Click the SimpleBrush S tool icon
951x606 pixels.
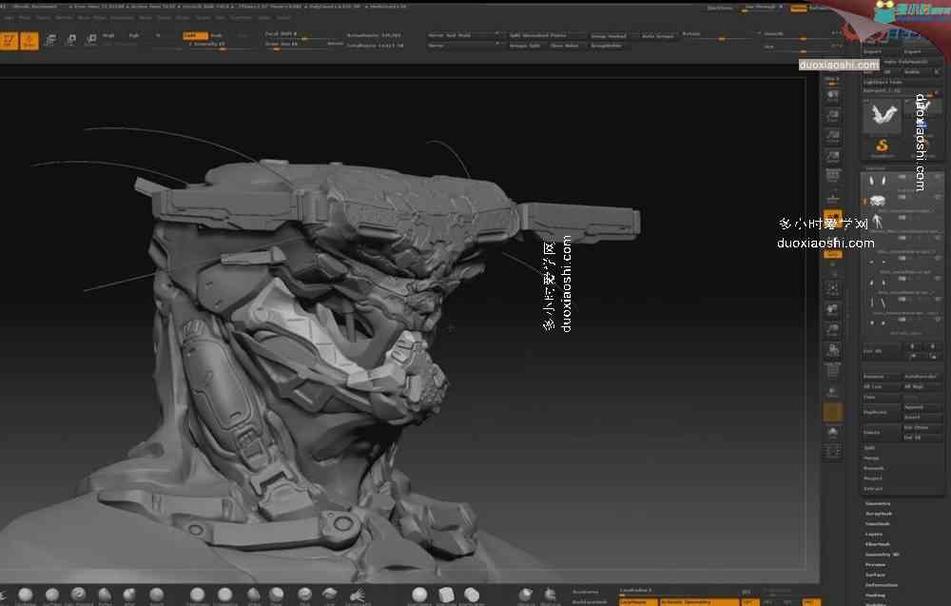click(x=882, y=147)
